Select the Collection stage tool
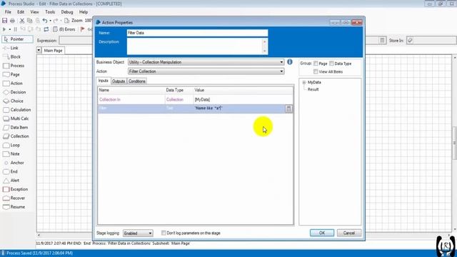457x257 pixels. (x=16, y=136)
